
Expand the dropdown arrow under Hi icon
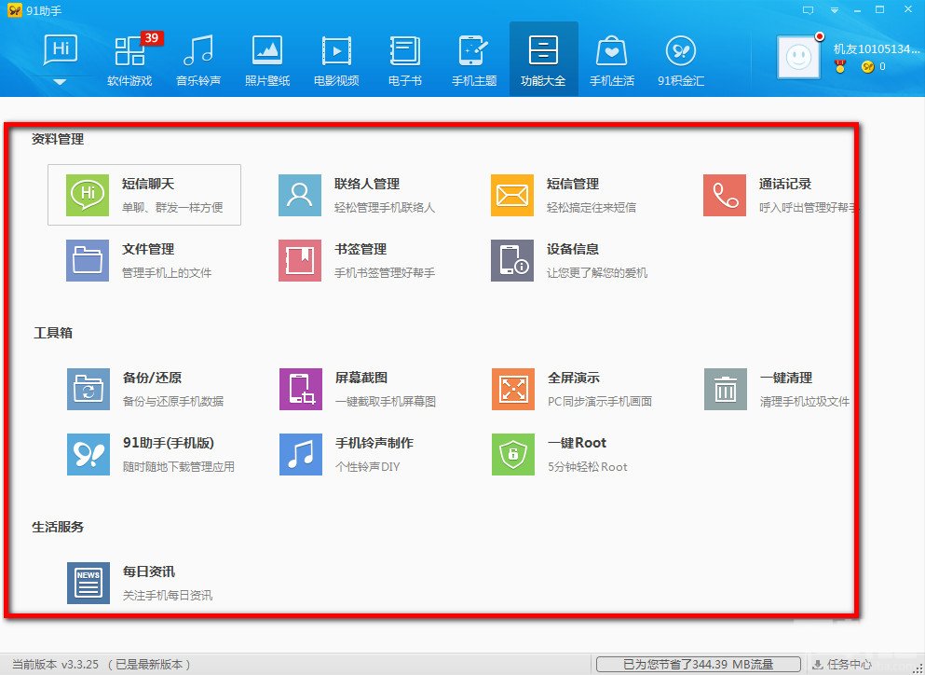coord(61,82)
